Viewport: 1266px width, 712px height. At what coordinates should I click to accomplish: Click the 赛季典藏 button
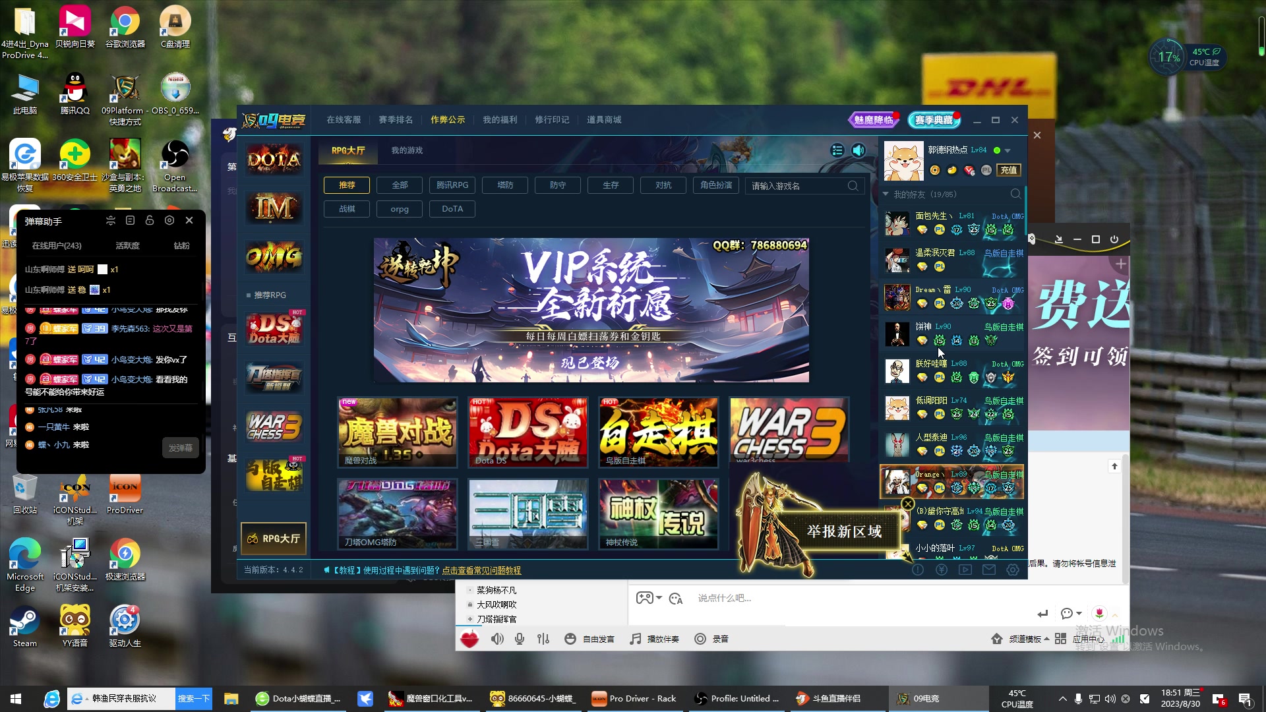[x=934, y=120]
